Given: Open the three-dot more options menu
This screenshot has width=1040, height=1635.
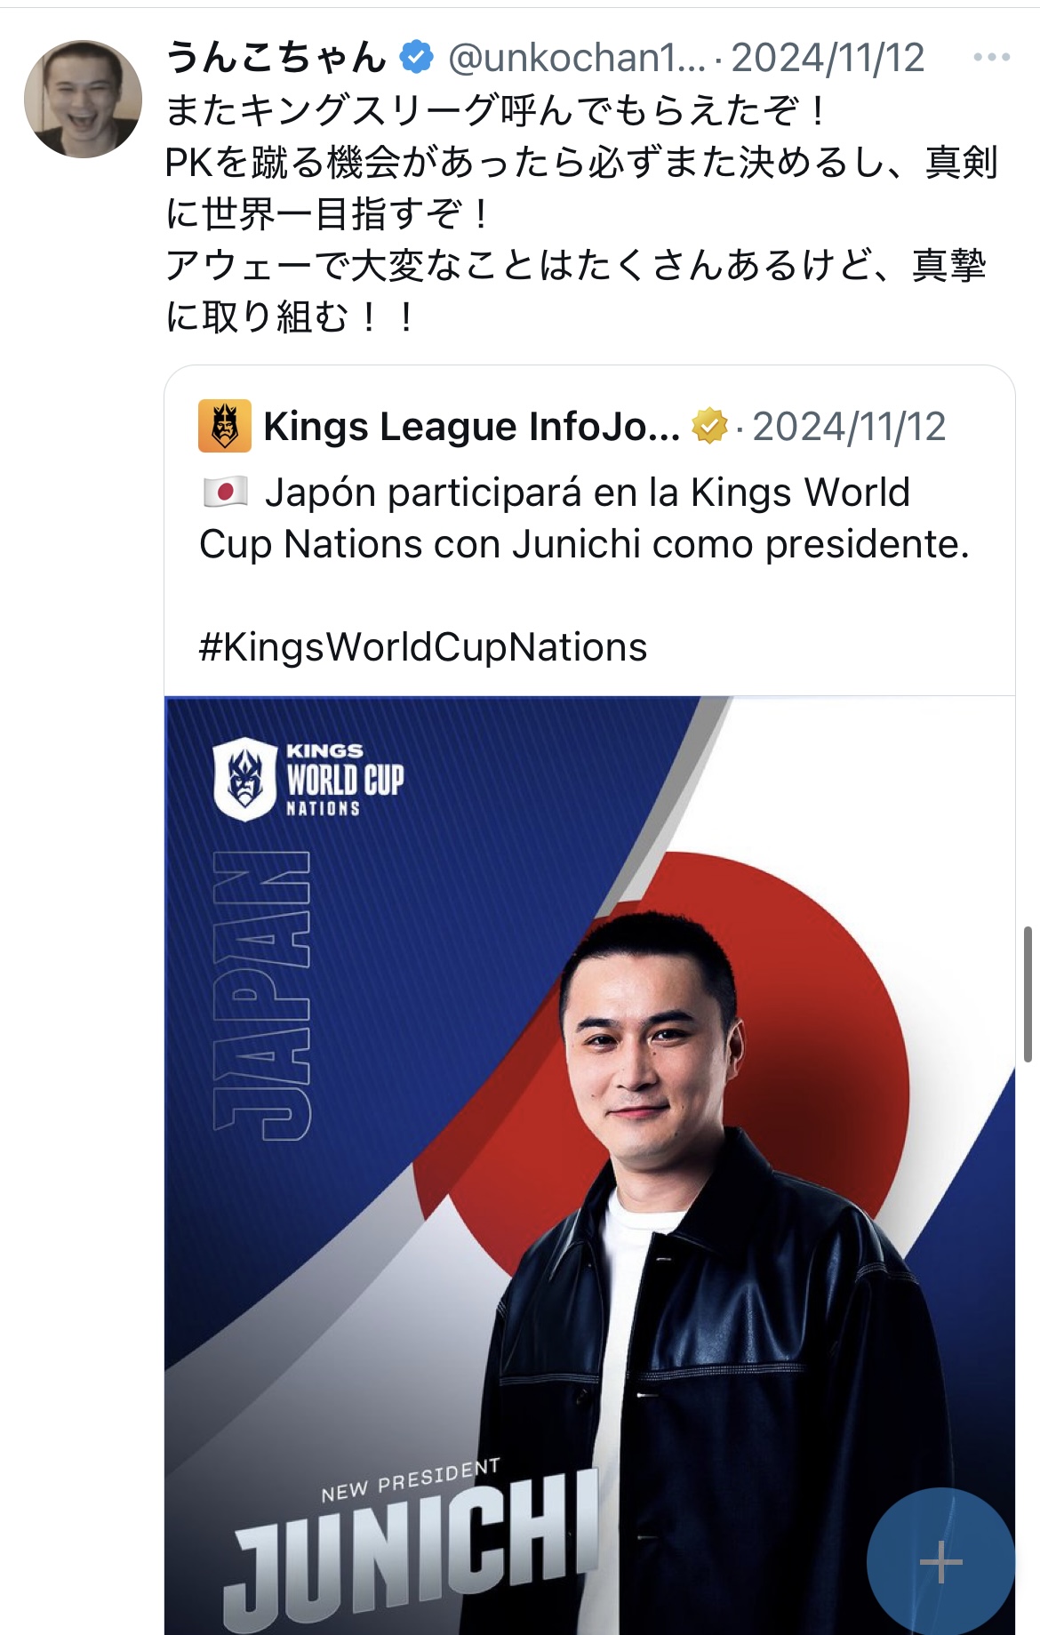Looking at the screenshot, I should coord(991,58).
